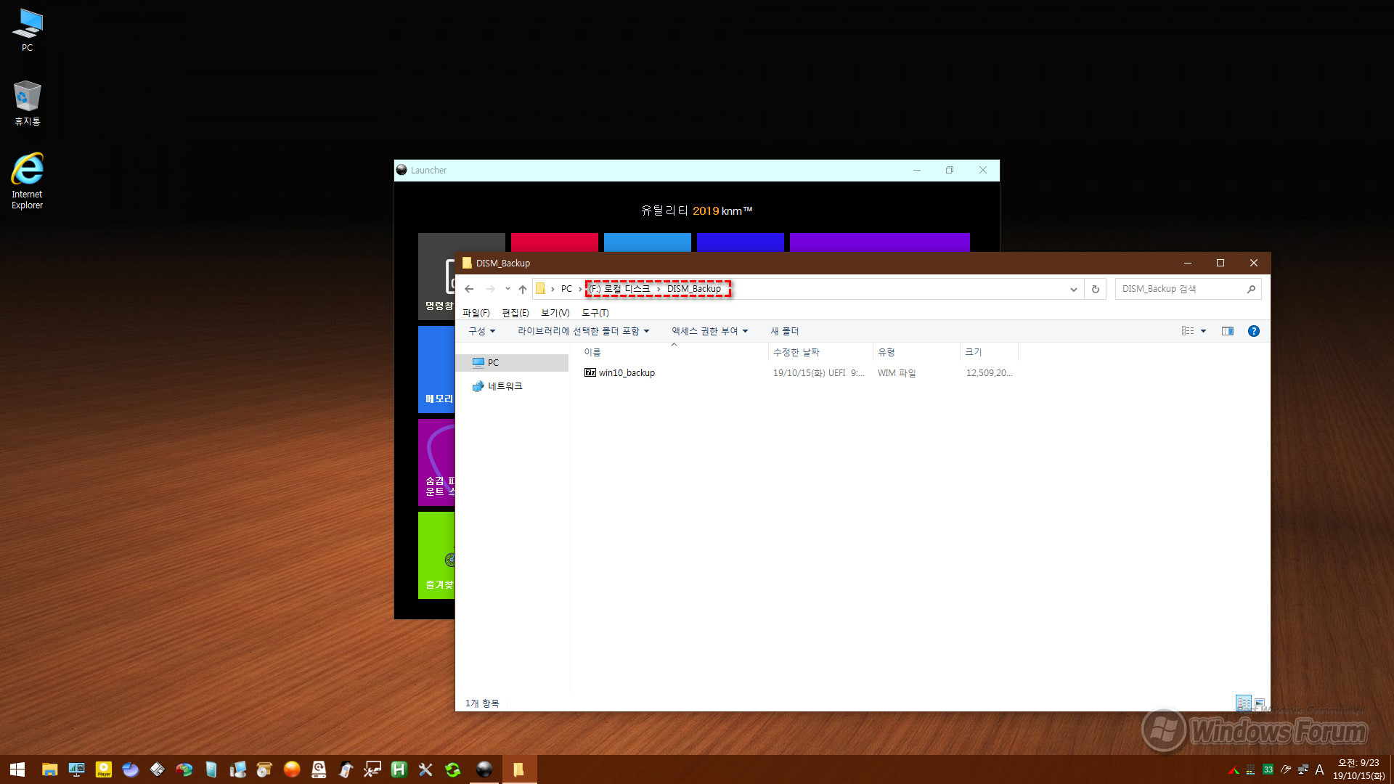The image size is (1394, 784).
Task: Expand the 액세스 권한 부여 dropdown
Action: [x=710, y=331]
